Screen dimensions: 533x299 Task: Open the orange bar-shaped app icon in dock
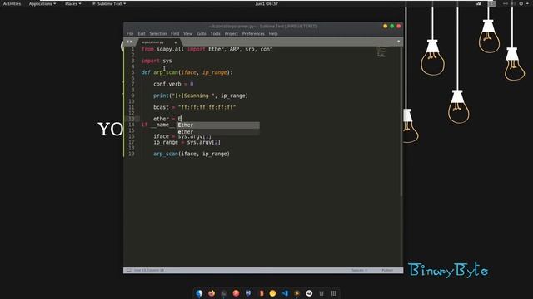(261, 293)
